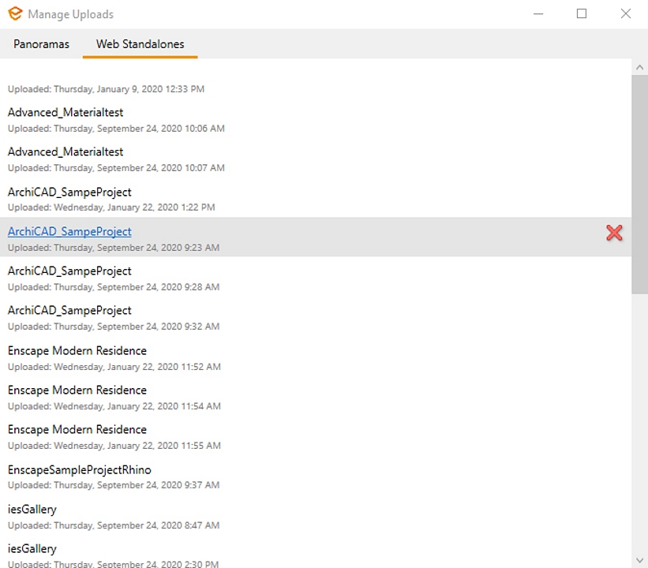Select Enscape Modern Residence uploaded 11:54 AM
This screenshot has height=568, width=648.
77,390
